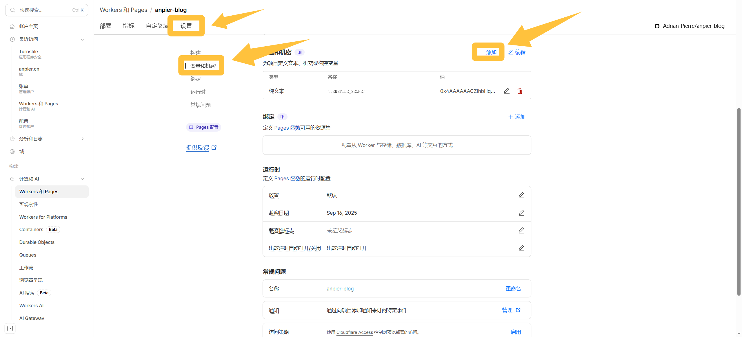Viewport: 742px width, 337px height.
Task: Edit the 放置 row pencil icon
Action: pyautogui.click(x=521, y=195)
